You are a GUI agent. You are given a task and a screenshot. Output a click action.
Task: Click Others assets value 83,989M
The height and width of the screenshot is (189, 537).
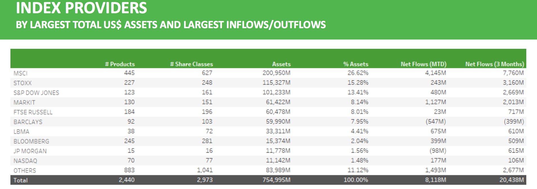(278, 170)
